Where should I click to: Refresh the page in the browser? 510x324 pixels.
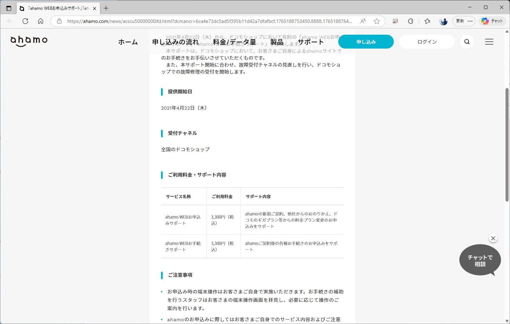(x=25, y=21)
